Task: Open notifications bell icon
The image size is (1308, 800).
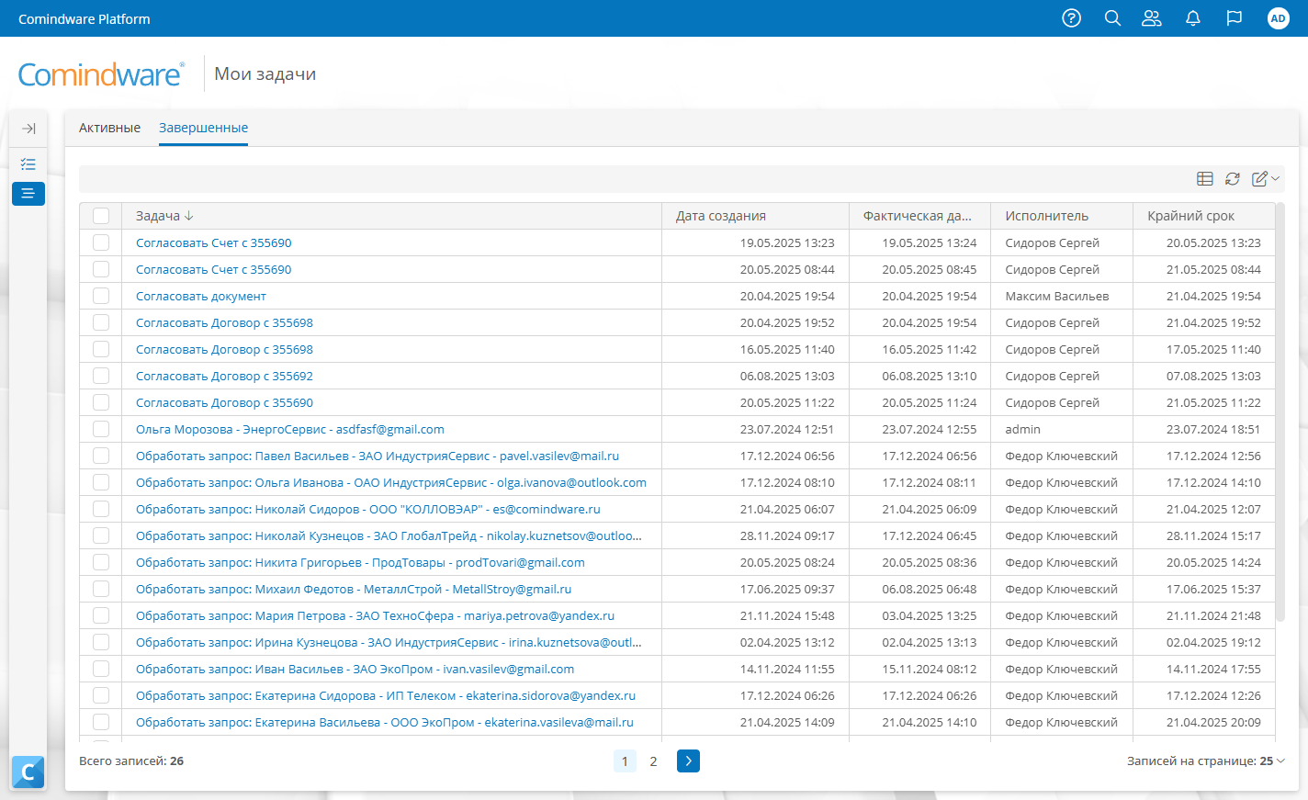Action: [1193, 18]
